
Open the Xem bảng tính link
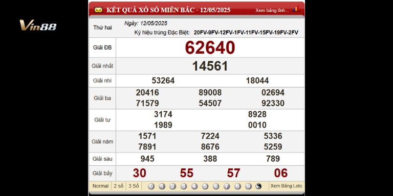coord(272,10)
